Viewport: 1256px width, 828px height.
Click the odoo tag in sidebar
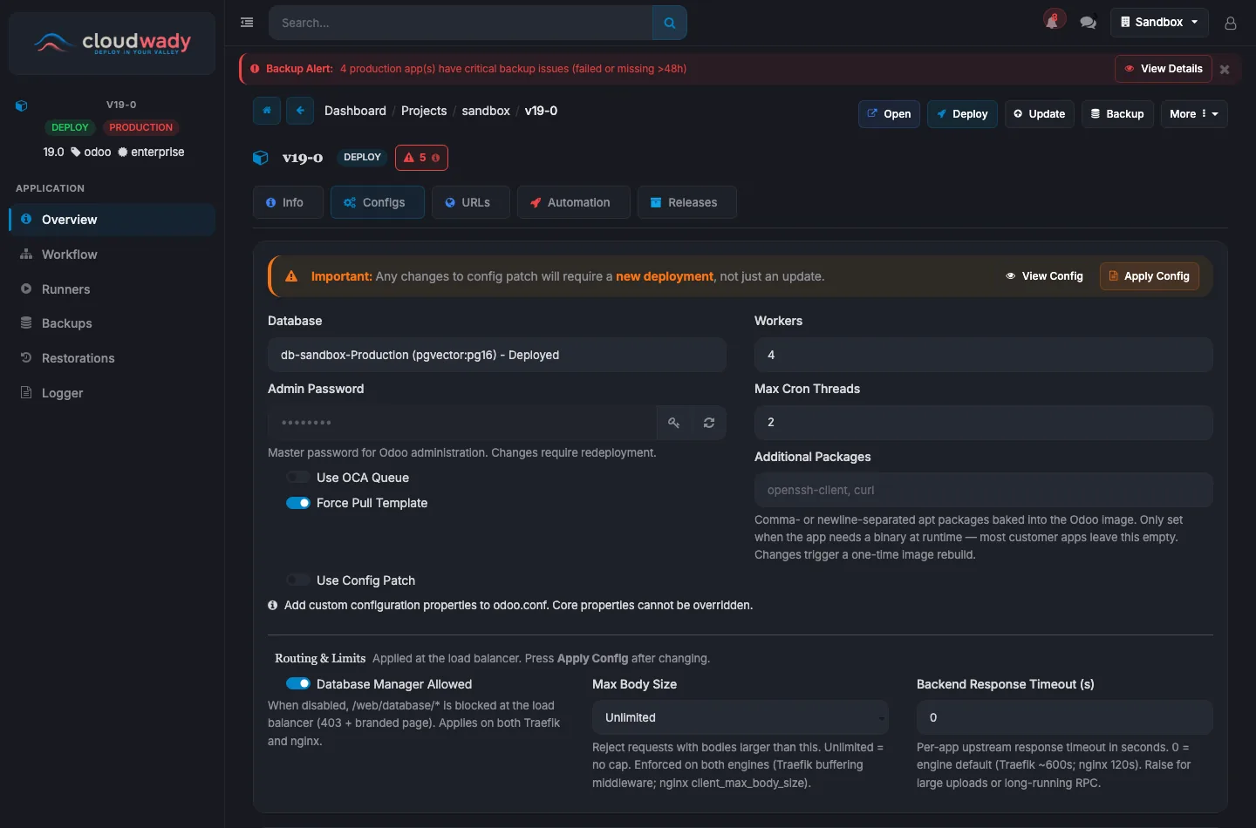point(91,152)
